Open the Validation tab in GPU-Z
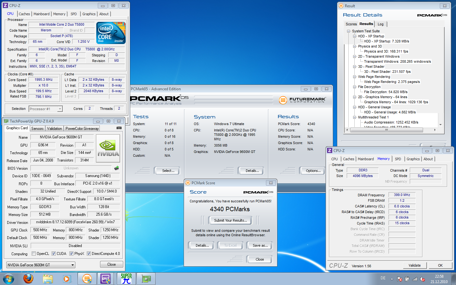456x285 pixels. click(54, 128)
